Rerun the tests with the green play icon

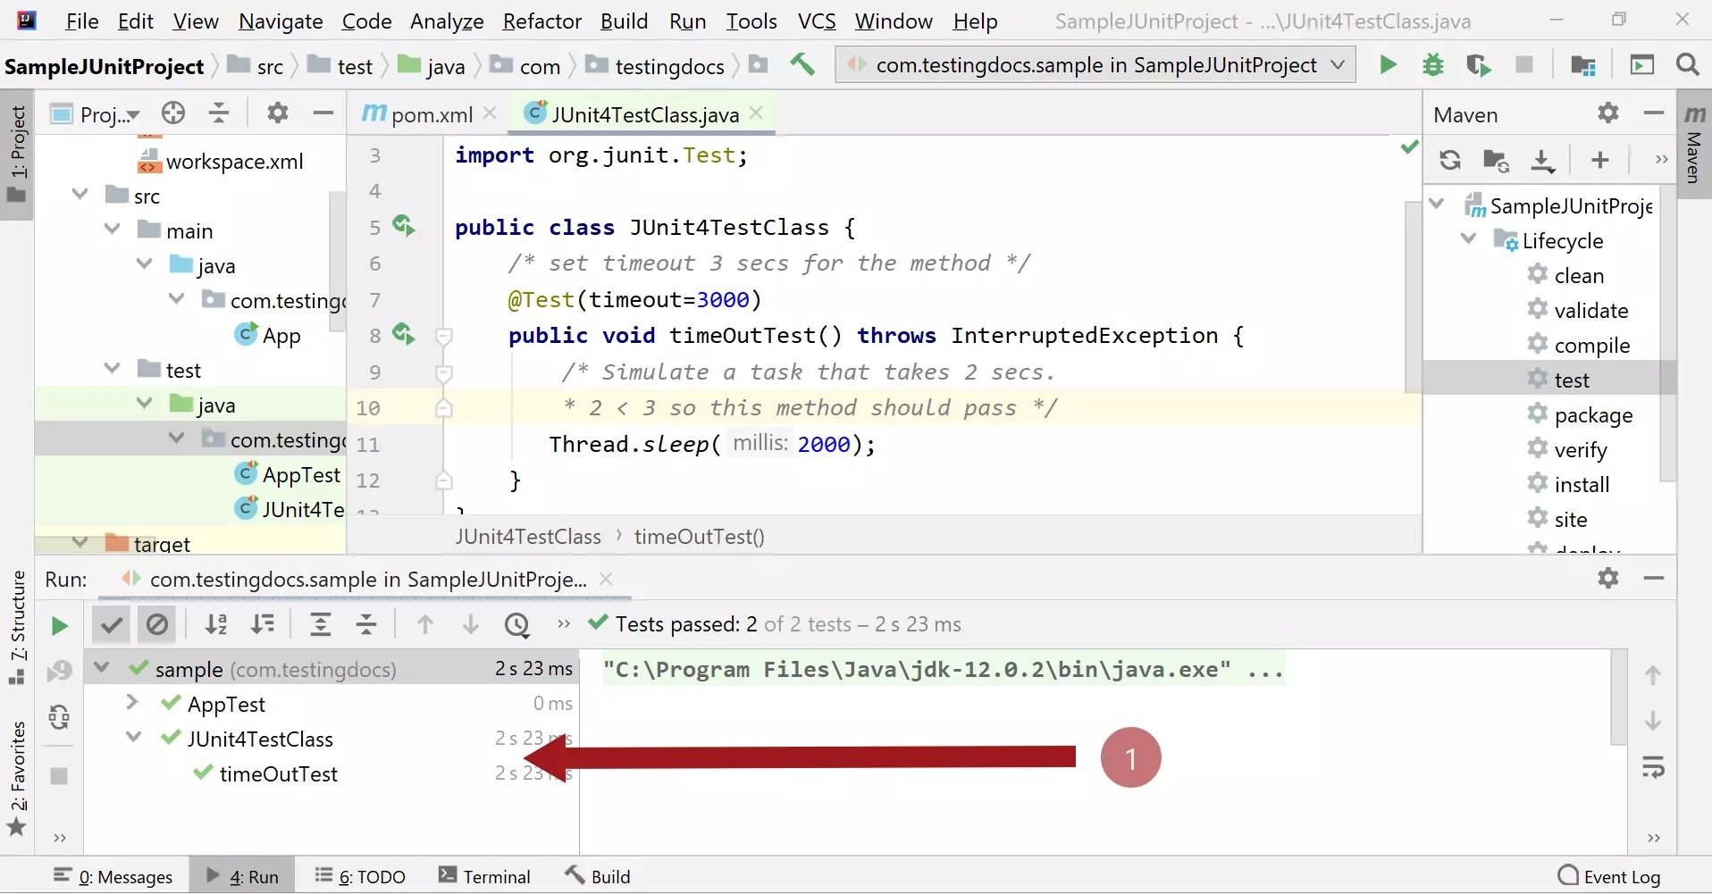(x=58, y=624)
